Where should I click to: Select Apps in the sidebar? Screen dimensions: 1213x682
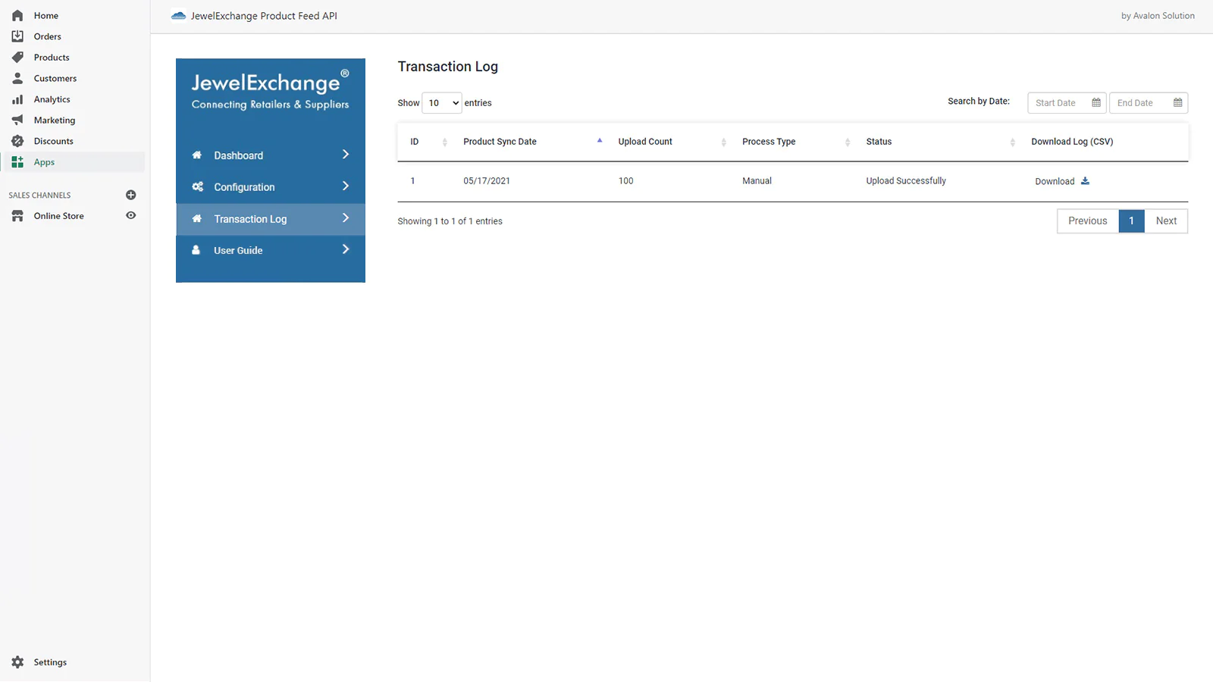[x=74, y=162]
